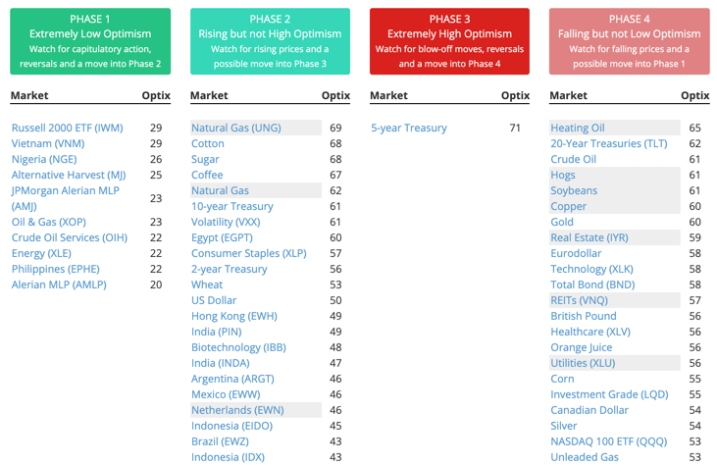
Task: Select the Consumer Staples (XLP) link
Action: [248, 253]
